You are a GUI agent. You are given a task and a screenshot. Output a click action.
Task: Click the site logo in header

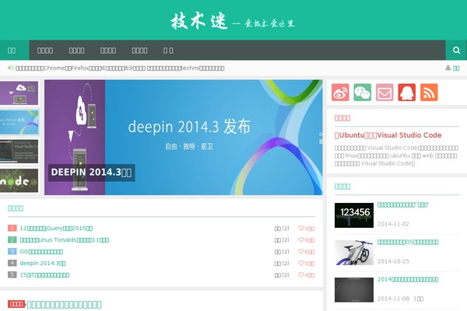pos(233,21)
